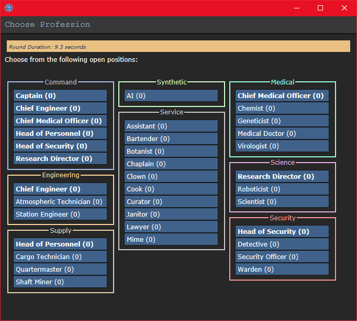The height and width of the screenshot is (321, 357).
Task: Minimize the Choose Profession window
Action: tap(296, 8)
